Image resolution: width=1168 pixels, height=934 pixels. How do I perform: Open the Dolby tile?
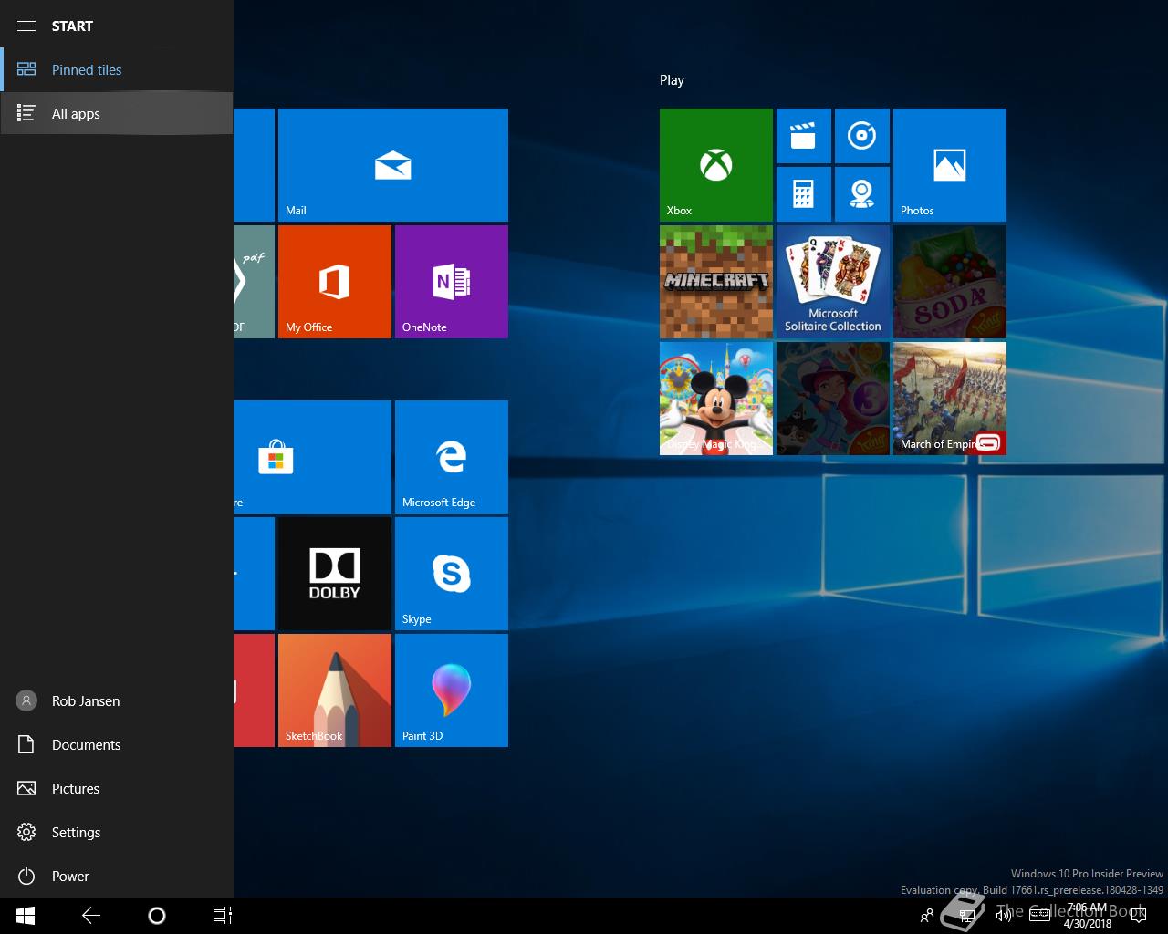click(335, 574)
